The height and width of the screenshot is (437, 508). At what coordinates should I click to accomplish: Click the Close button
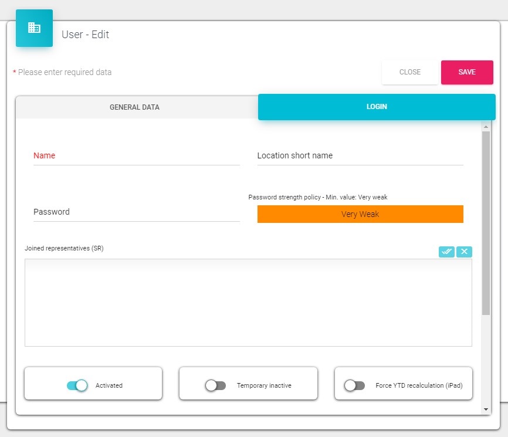click(x=409, y=72)
